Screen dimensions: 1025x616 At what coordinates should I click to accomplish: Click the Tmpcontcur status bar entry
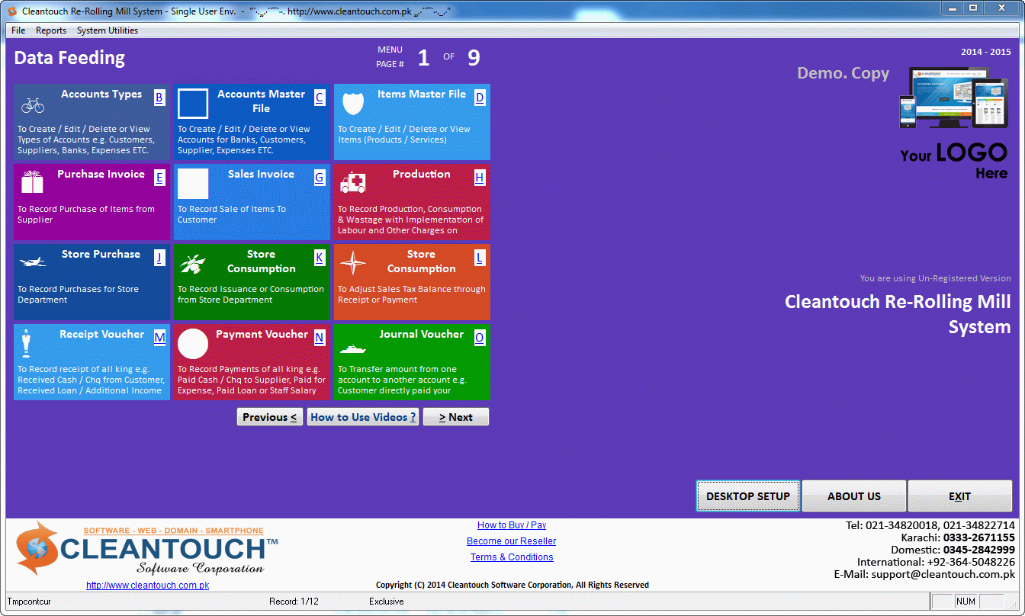pyautogui.click(x=29, y=602)
